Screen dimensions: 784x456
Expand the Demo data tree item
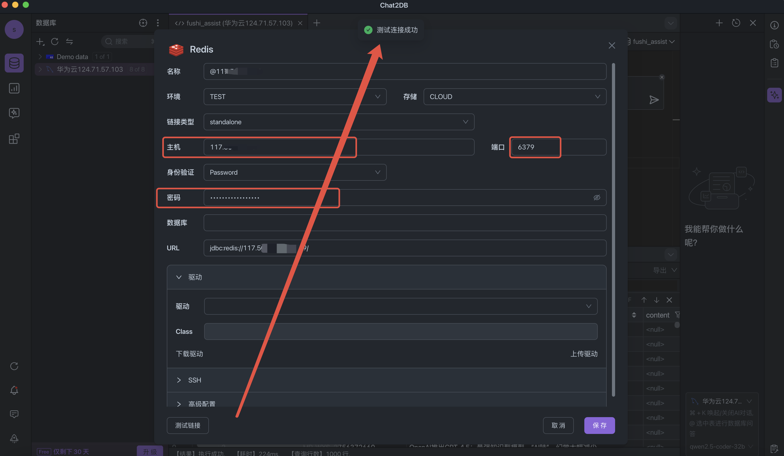point(40,57)
